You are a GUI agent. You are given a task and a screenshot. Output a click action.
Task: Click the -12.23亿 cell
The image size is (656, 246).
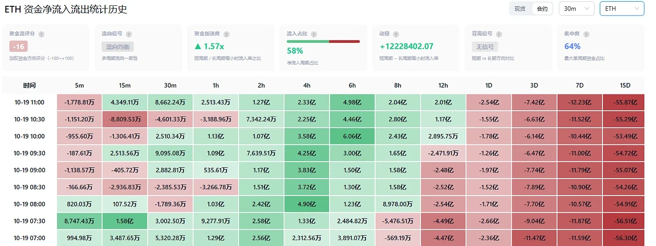(x=580, y=102)
